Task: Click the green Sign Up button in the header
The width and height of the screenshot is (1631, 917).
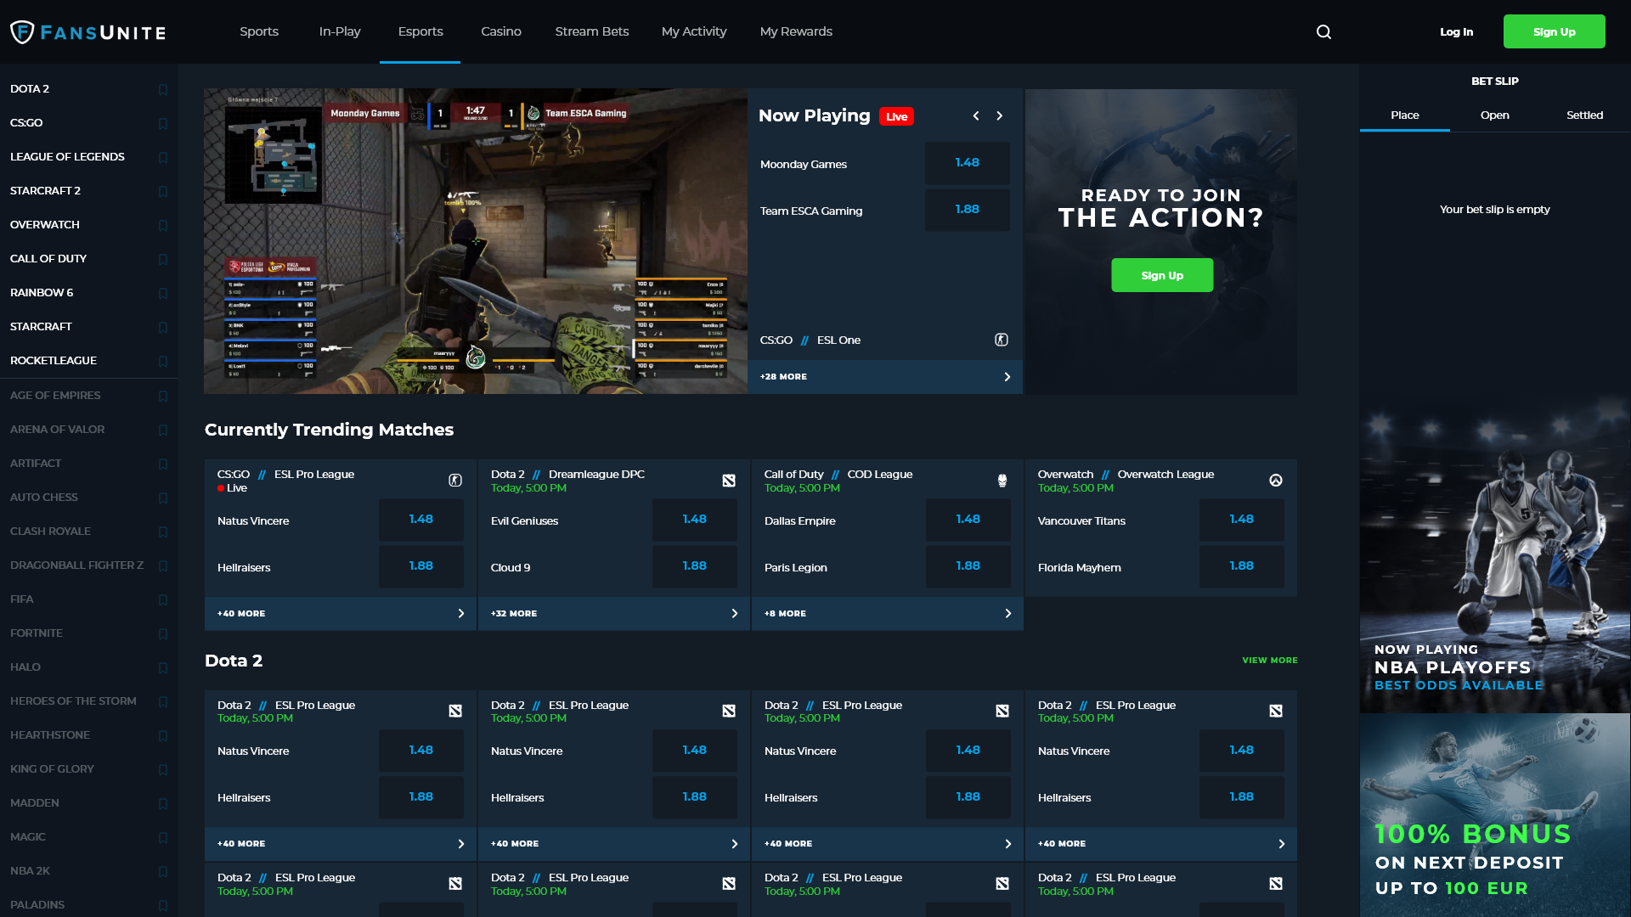Action: click(x=1554, y=31)
